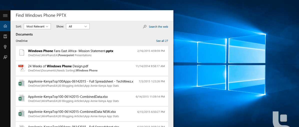The image size is (299, 127).
Task: Click the OneDrive group label
Action: click(x=22, y=41)
